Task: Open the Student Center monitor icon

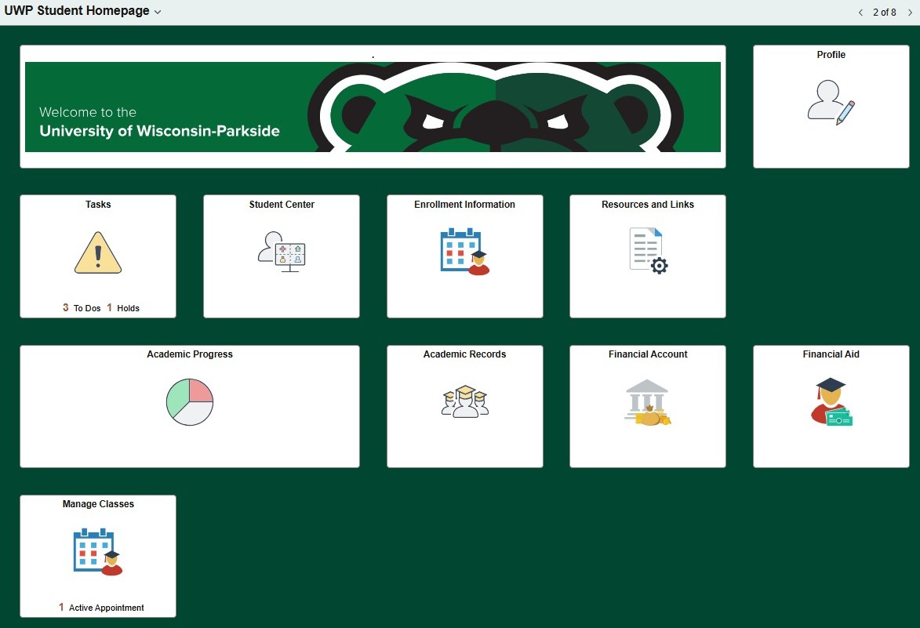Action: pyautogui.click(x=282, y=252)
